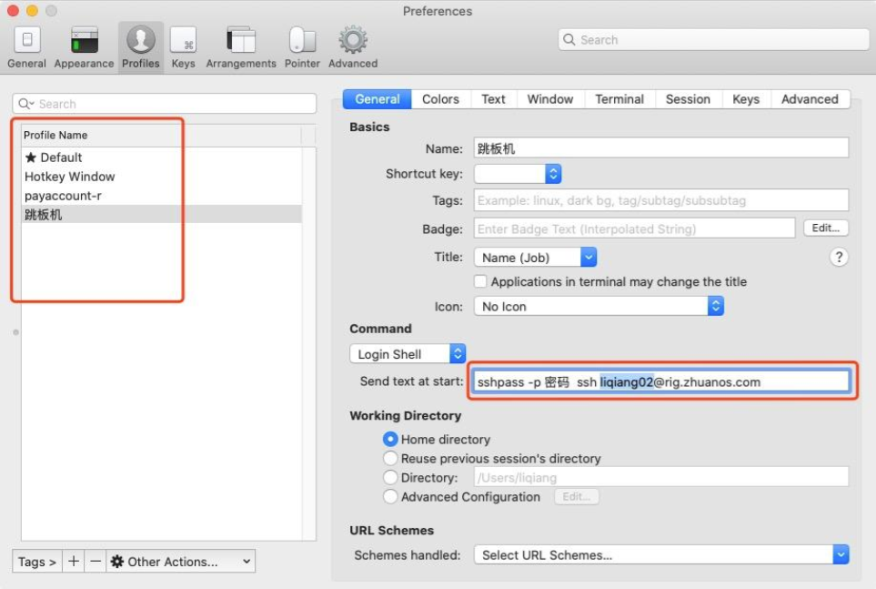Click the Tags input field
The height and width of the screenshot is (589, 876).
(661, 200)
